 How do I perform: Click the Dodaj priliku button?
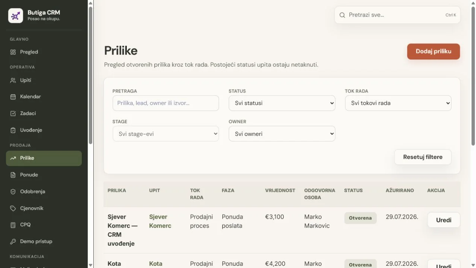(x=433, y=52)
